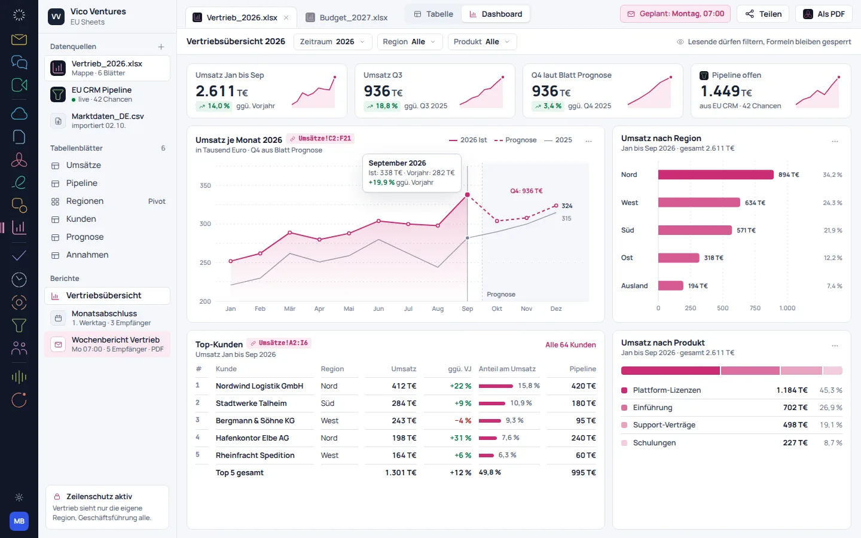Open the Pipeline sheet in sidebar

[x=107, y=184]
